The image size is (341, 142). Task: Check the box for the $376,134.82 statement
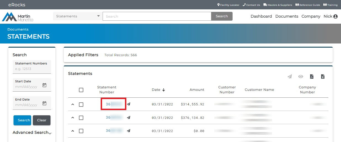81,118
